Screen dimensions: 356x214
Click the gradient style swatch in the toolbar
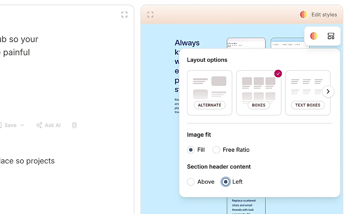(314, 36)
